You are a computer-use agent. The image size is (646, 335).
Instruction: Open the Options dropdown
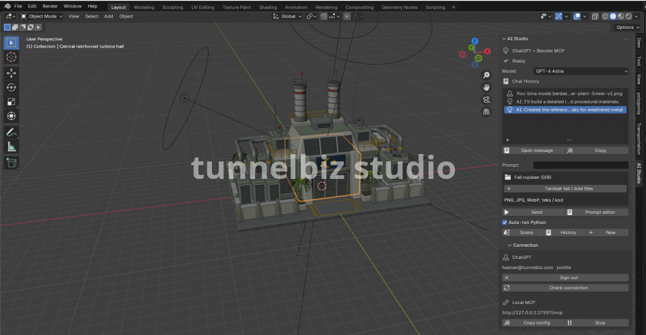coord(627,27)
